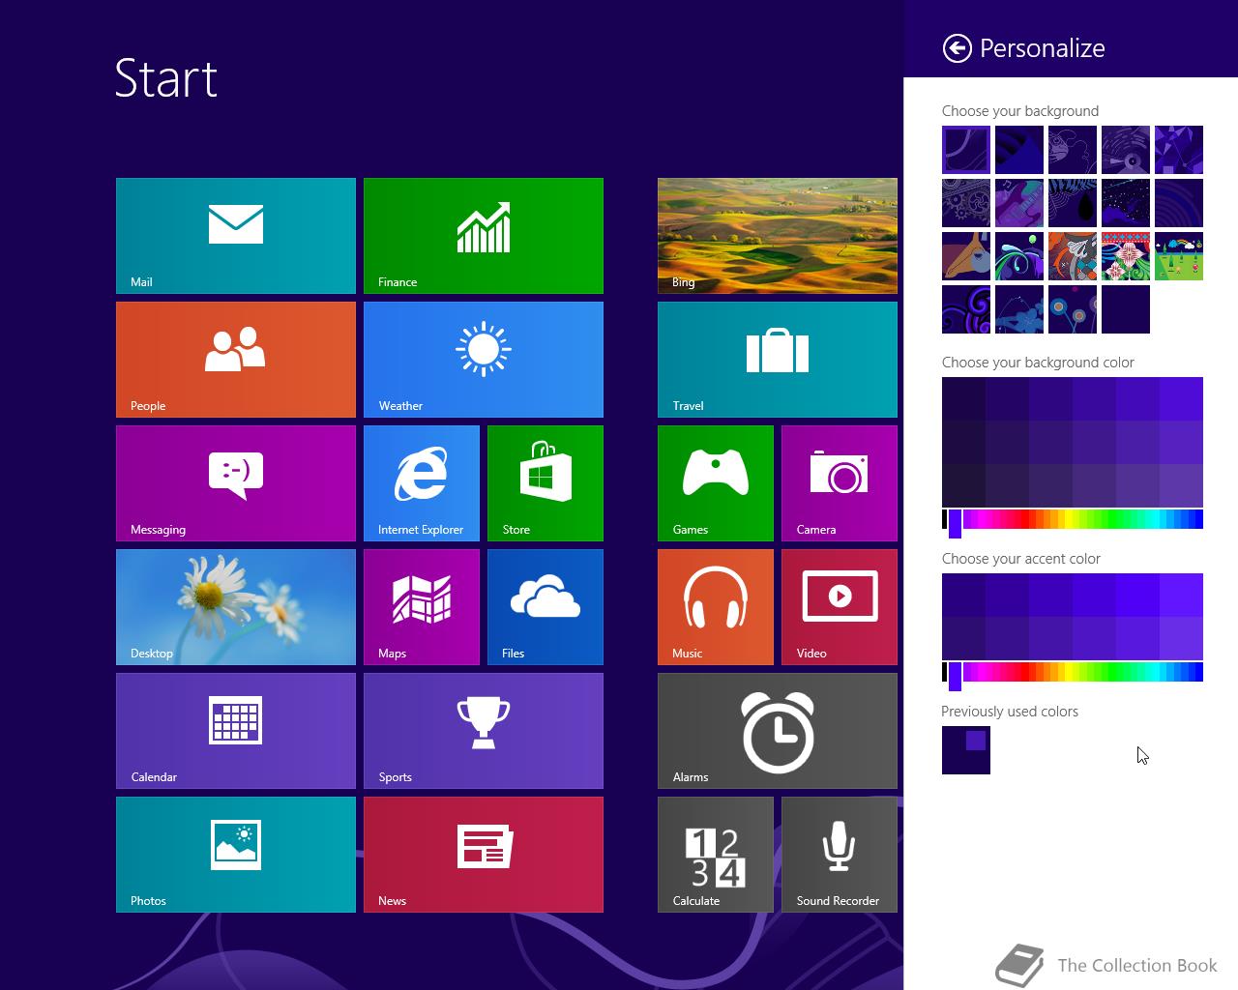
Task: Launch the Games controller tile
Action: tap(716, 483)
